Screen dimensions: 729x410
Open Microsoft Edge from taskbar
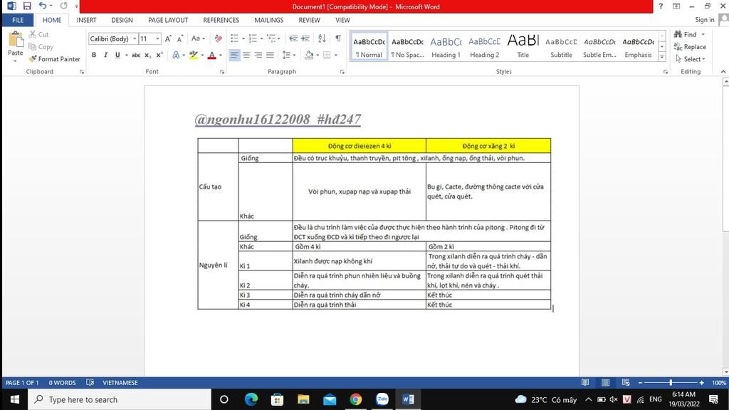point(251,399)
